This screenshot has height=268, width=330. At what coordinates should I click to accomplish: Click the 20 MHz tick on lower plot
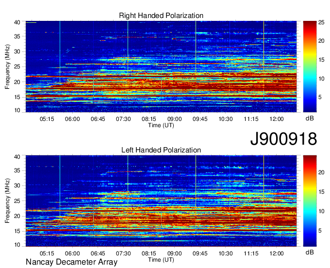point(17,216)
